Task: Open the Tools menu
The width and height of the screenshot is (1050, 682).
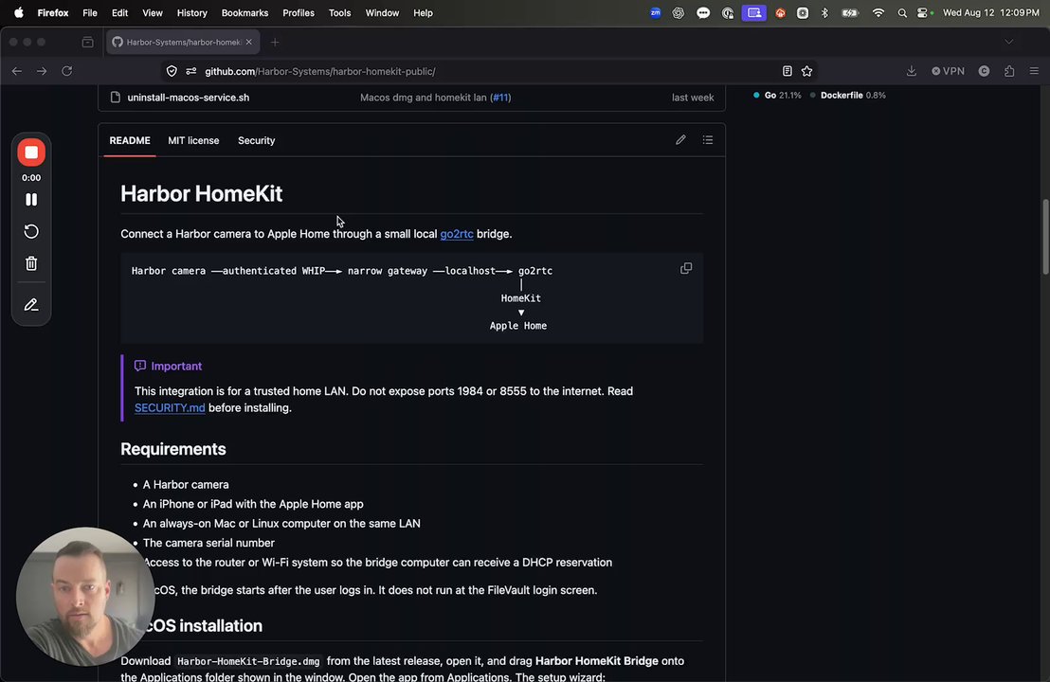Action: [339, 12]
